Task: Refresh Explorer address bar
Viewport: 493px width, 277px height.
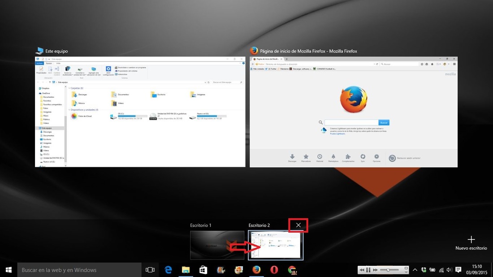Action: point(208,82)
